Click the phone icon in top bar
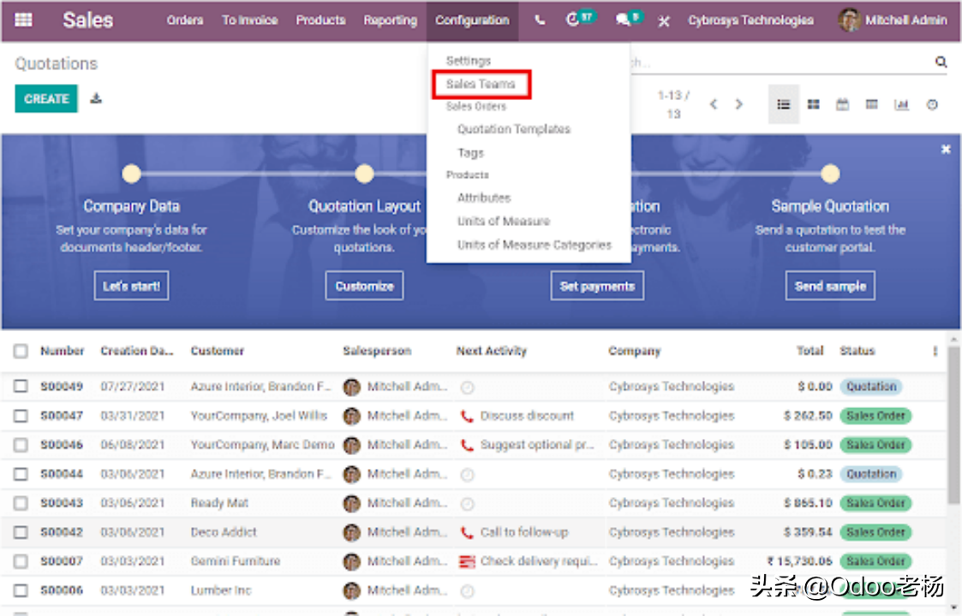This screenshot has width=962, height=616. coord(540,21)
